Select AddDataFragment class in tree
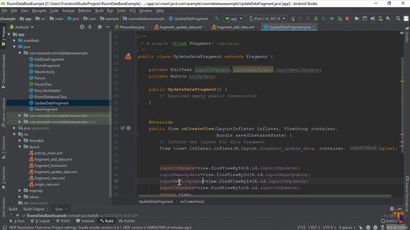This screenshot has width=410, height=230. click(49, 59)
